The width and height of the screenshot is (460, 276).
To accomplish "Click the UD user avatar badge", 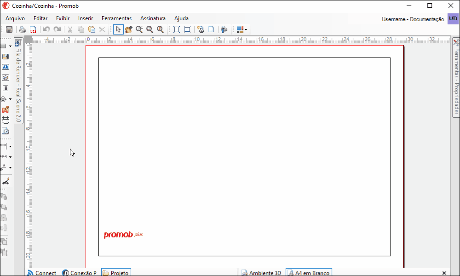I will tap(453, 19).
